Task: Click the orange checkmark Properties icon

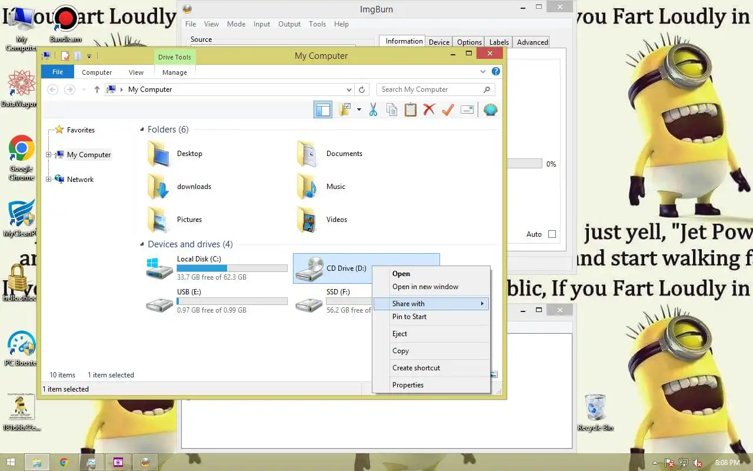Action: pyautogui.click(x=448, y=110)
